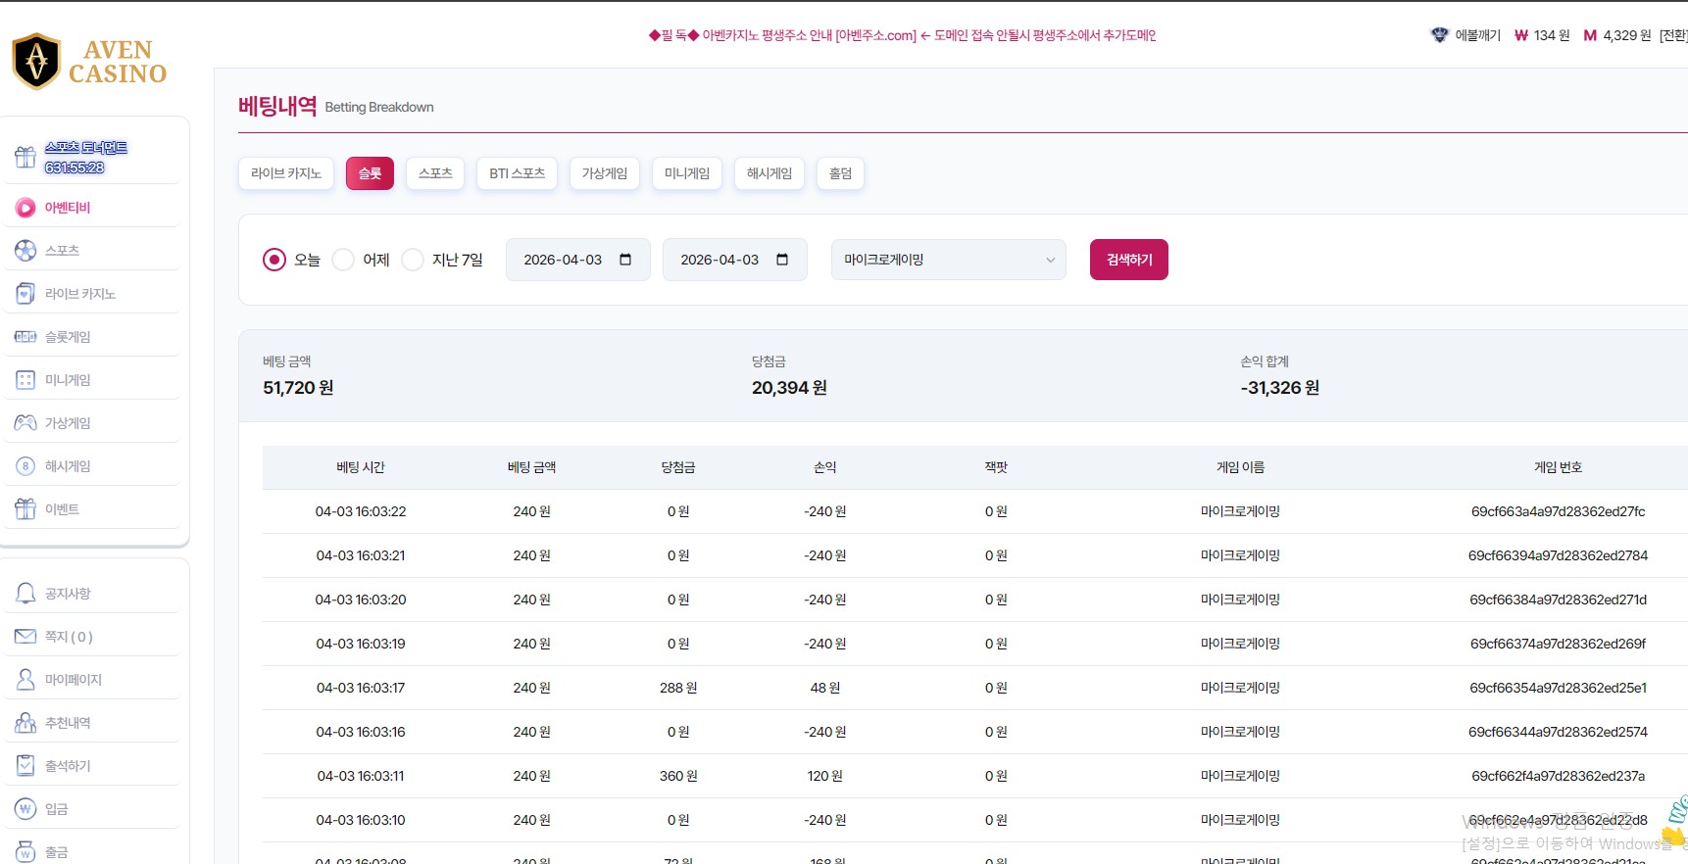Viewport: 1688px width, 864px height.
Task: Switch to the 라이브 카지노 tab
Action: pos(286,173)
